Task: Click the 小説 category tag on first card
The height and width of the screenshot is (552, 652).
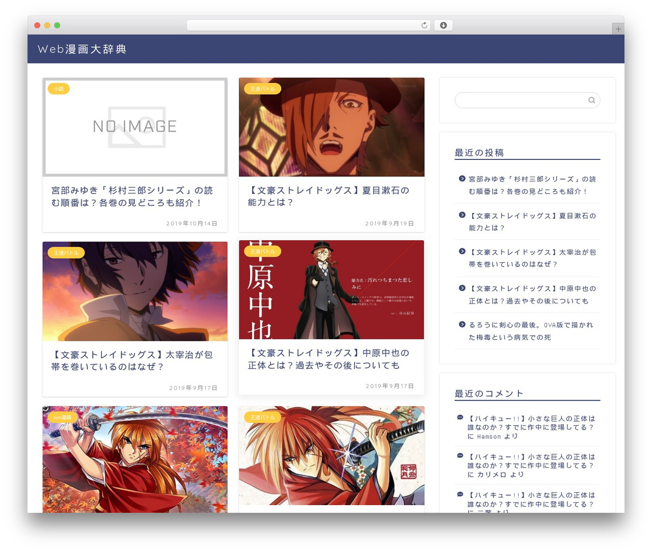Action: coord(59,89)
